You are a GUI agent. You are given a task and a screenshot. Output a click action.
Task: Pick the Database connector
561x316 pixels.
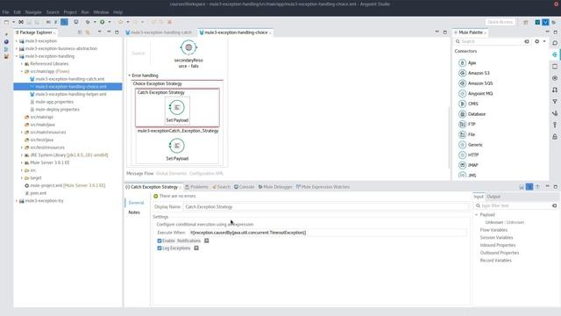(472, 114)
